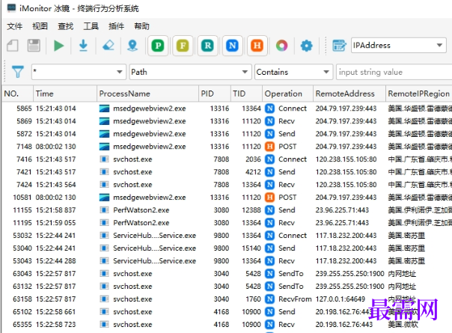Open the 查找 menu
Screen dimensions: 452x333
click(x=65, y=26)
